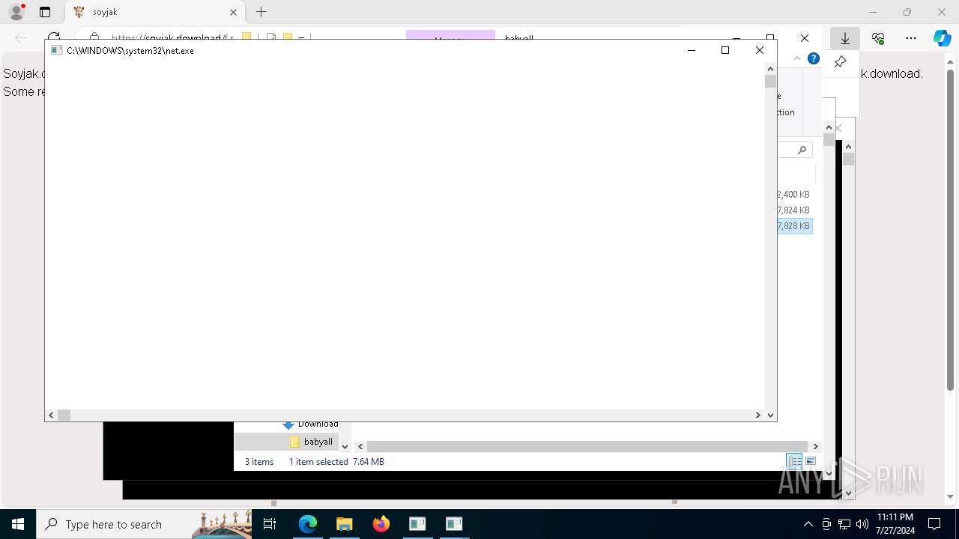Open volume tray icon
This screenshot has height=539, width=959.
[862, 524]
